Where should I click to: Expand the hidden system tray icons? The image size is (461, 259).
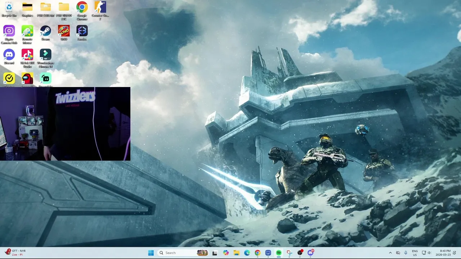[390, 253]
